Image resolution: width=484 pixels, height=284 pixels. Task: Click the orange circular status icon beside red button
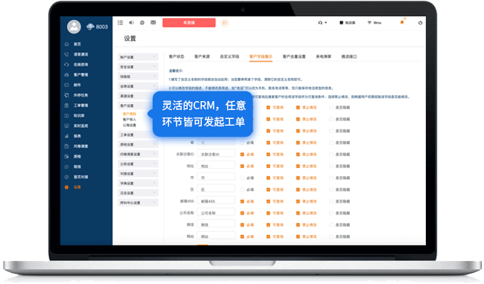click(x=224, y=22)
